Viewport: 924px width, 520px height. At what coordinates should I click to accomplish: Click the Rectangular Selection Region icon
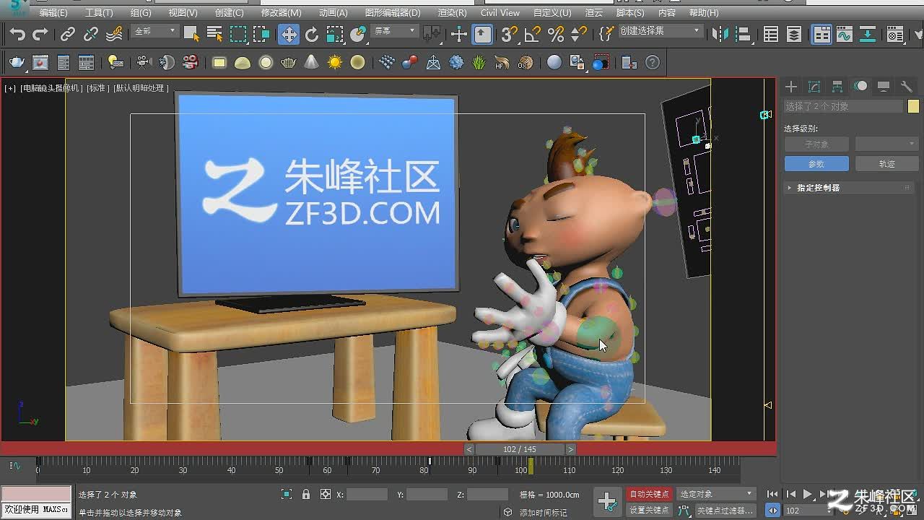(237, 34)
